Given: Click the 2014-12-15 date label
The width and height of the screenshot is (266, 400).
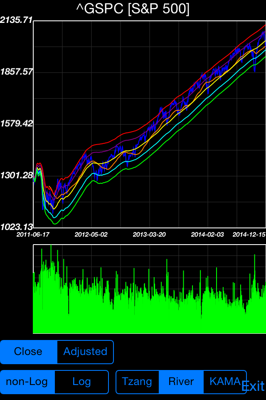Looking at the screenshot, I should [x=249, y=235].
